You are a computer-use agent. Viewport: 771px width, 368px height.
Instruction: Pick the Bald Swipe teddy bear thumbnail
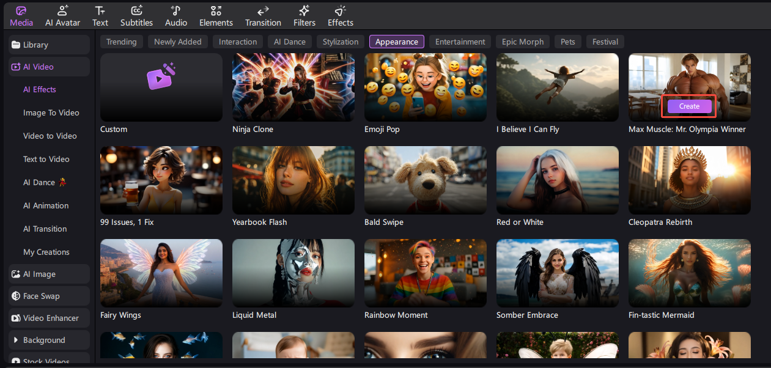(x=425, y=180)
